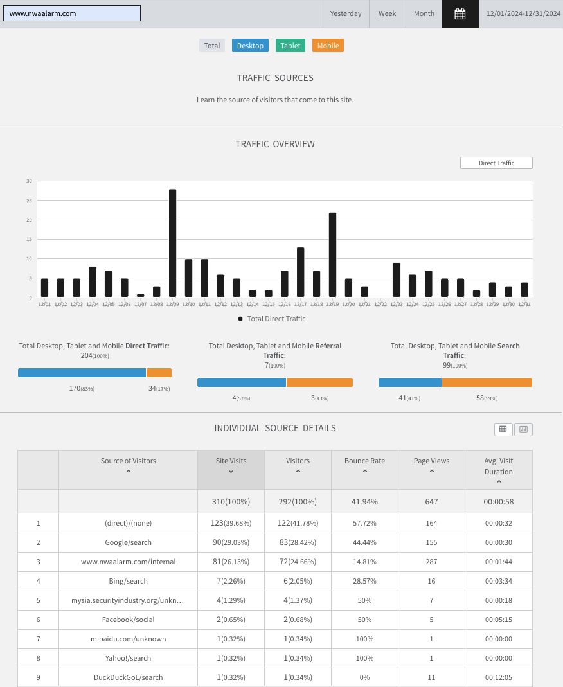Toggle the Tablet traffic filter

tap(290, 46)
